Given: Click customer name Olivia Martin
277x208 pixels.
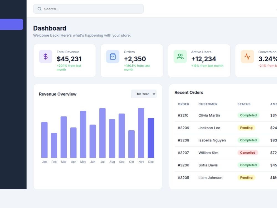Looking at the screenshot, I should 209,115.
